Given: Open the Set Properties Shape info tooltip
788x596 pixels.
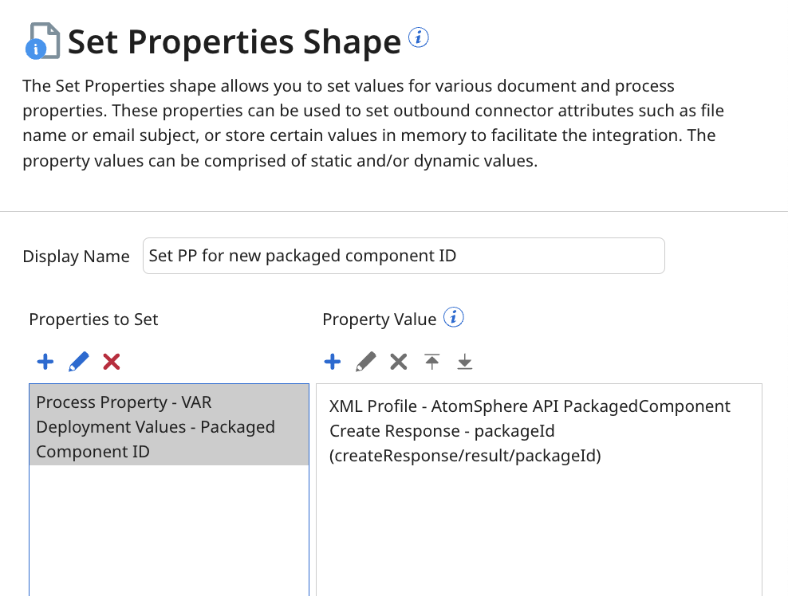Looking at the screenshot, I should point(418,37).
